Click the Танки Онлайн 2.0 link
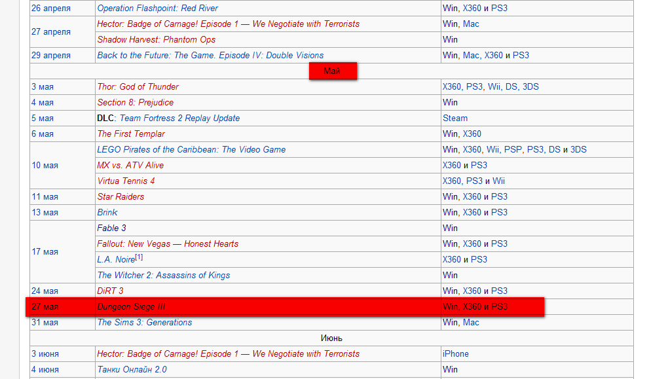668x379 pixels. (x=132, y=370)
